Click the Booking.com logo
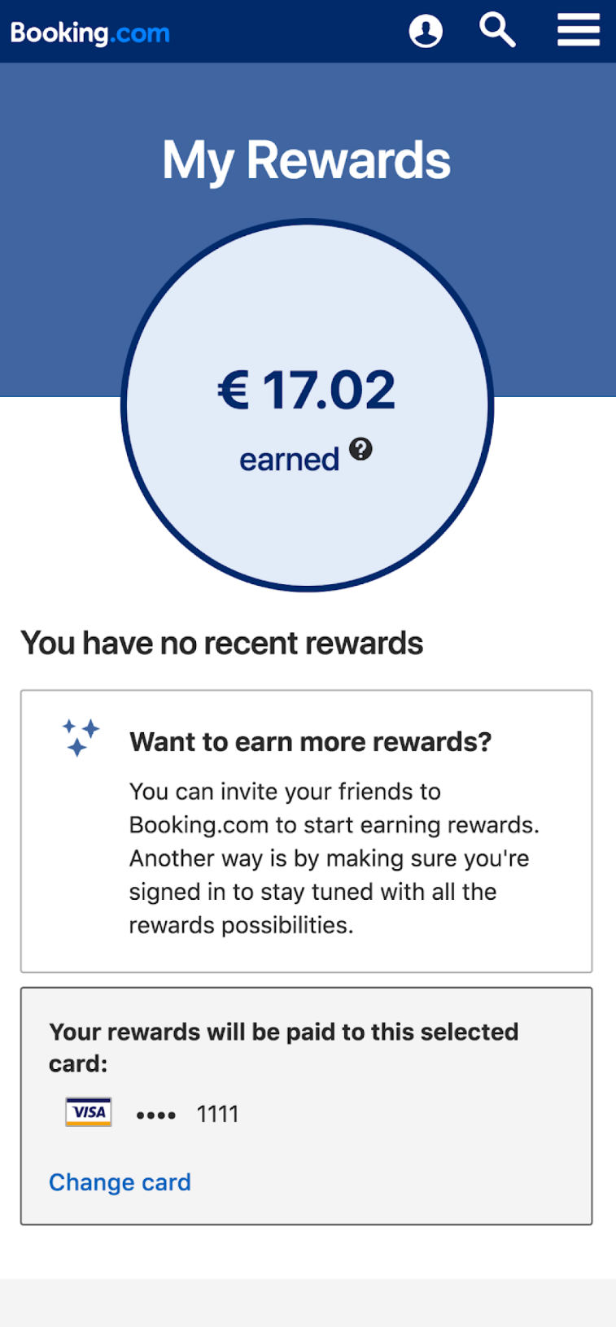This screenshot has width=616, height=1327. point(90,33)
